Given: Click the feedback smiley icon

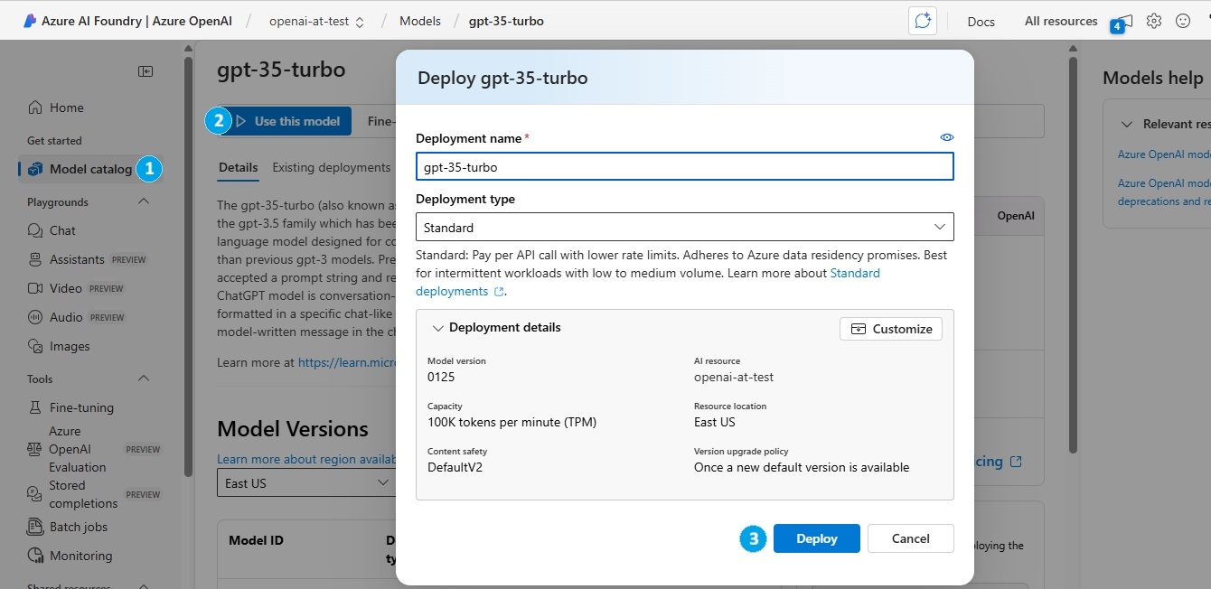Looking at the screenshot, I should 1182,21.
